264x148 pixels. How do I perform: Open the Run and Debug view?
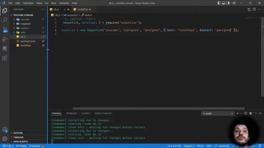coord(5,39)
